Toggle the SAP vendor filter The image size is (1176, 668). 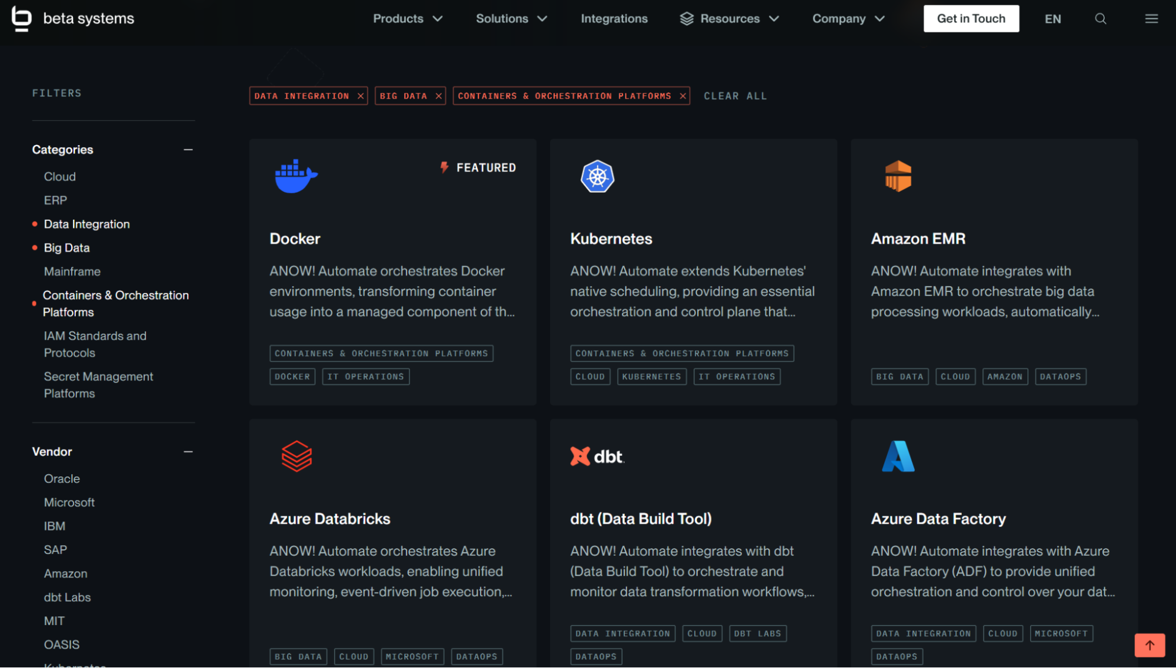click(55, 550)
